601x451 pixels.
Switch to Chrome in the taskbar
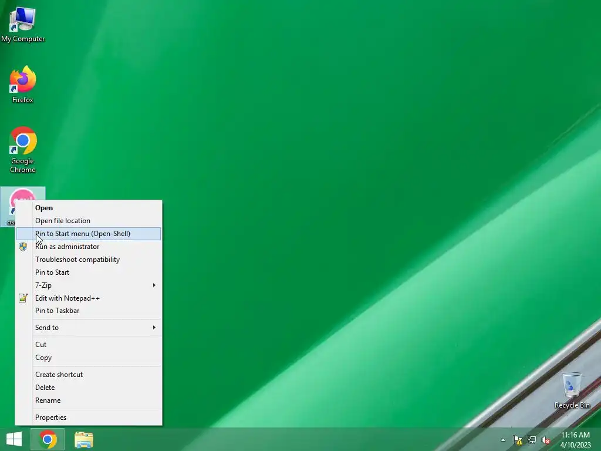coord(48,439)
